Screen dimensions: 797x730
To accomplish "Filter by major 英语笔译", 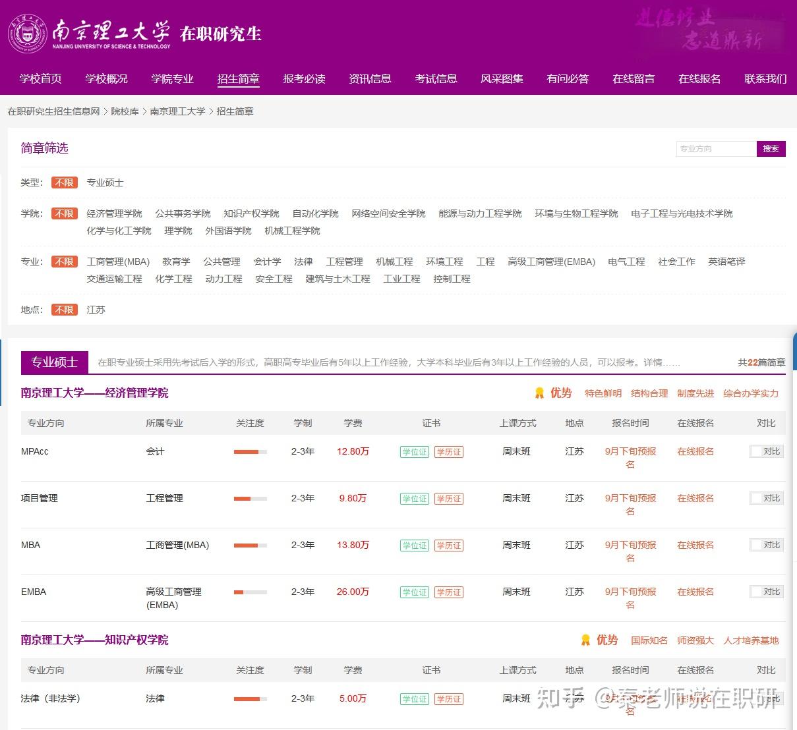I will click(727, 262).
